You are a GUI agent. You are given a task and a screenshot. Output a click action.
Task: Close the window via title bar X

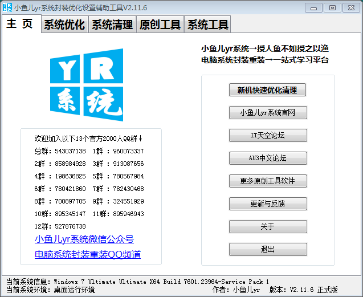349,7
